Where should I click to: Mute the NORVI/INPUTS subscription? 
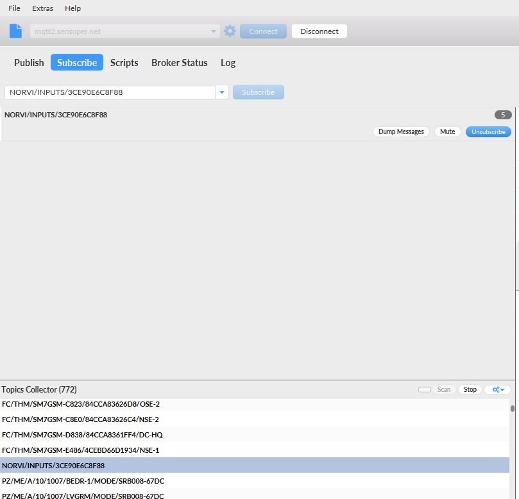[x=447, y=131]
